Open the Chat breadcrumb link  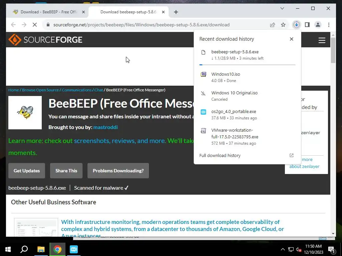(x=99, y=90)
